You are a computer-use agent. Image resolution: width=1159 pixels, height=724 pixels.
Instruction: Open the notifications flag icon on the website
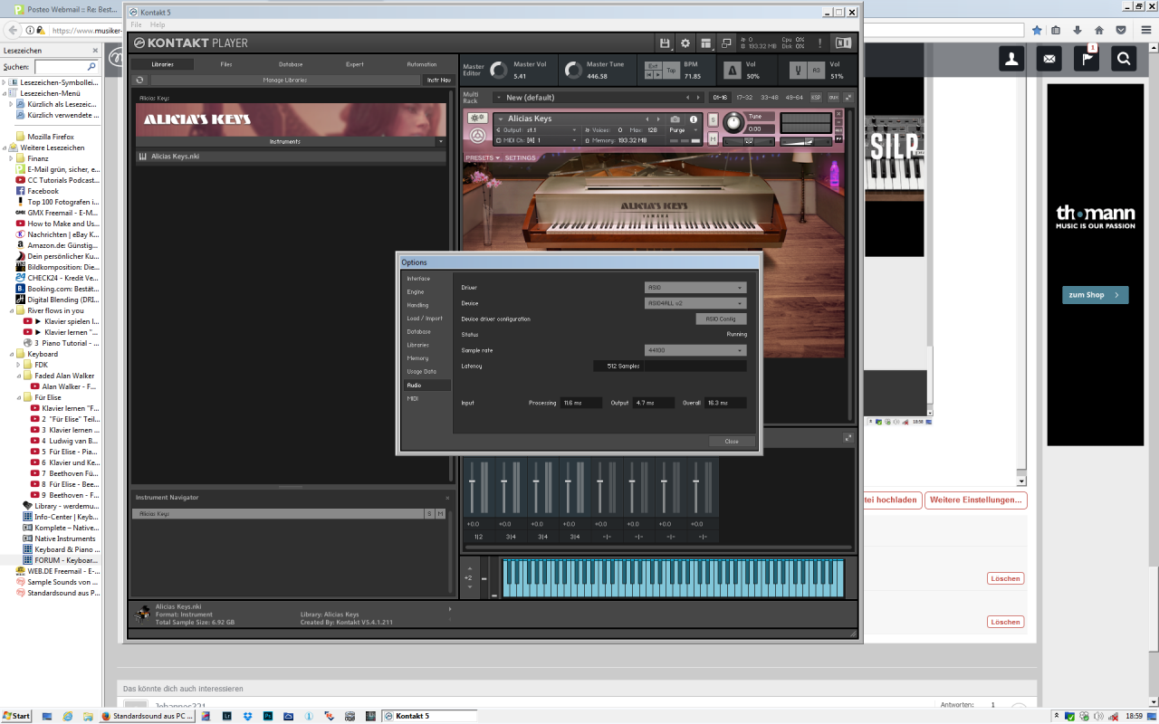tap(1087, 59)
